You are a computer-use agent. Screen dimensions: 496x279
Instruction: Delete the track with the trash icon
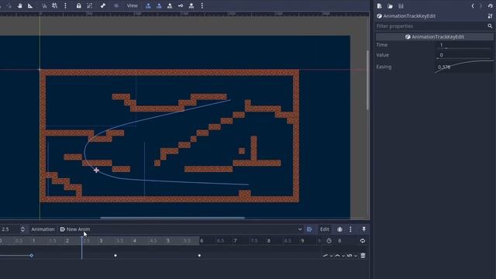click(x=363, y=255)
